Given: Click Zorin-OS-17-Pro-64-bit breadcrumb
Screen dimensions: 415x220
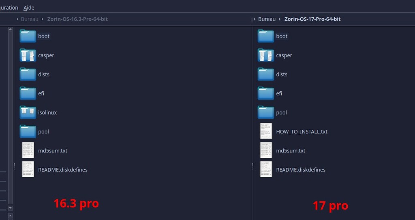Looking at the screenshot, I should 312,19.
